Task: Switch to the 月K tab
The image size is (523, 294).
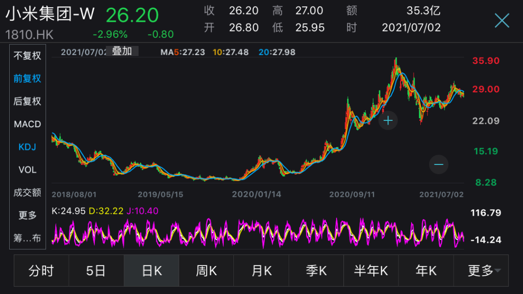Action: 261,271
